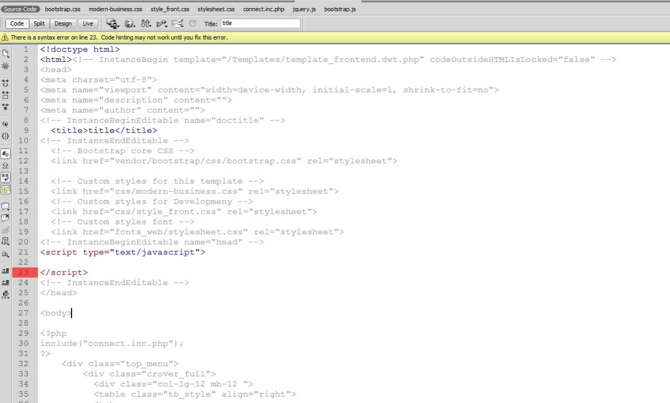670x403 pixels.
Task: Open the bootstrap.js tab
Action: pos(340,9)
